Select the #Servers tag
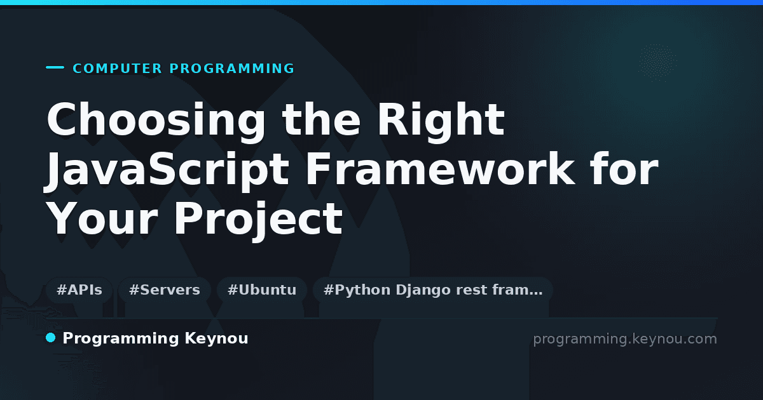This screenshot has width=763, height=400. (x=165, y=290)
